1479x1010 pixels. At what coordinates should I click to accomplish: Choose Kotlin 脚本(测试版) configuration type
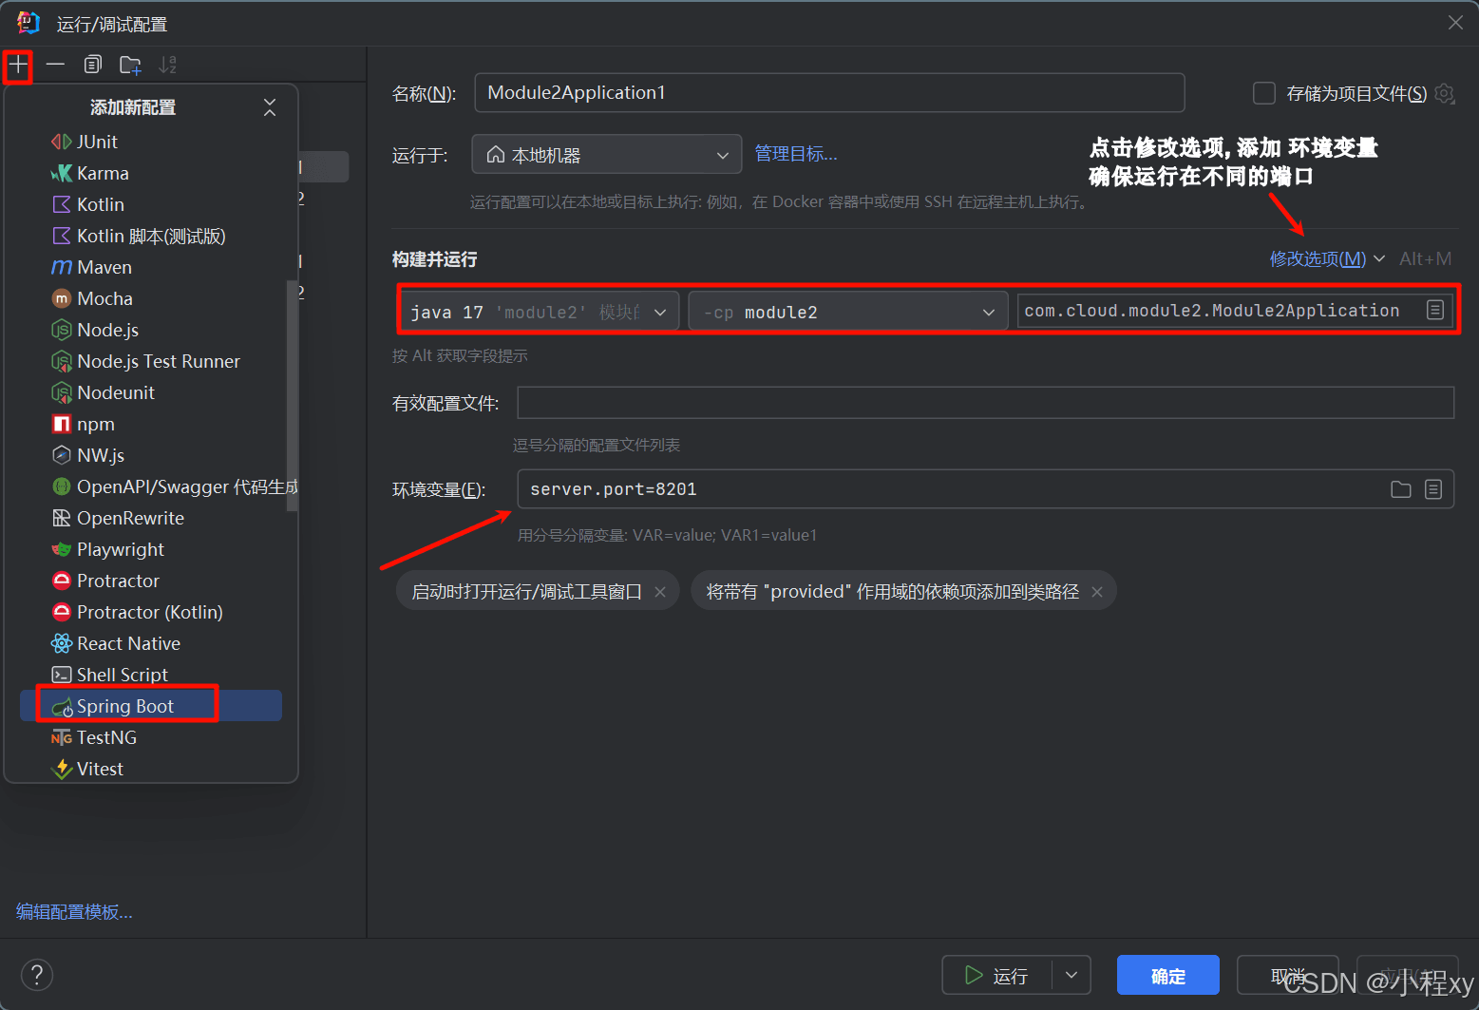[x=152, y=236]
